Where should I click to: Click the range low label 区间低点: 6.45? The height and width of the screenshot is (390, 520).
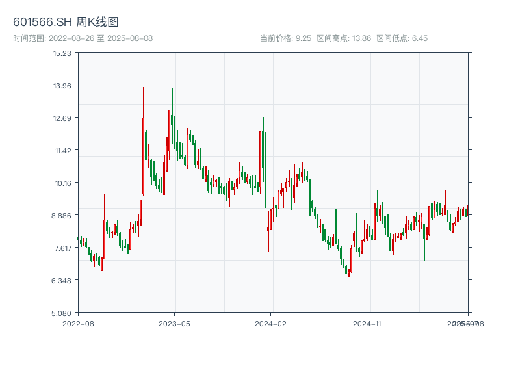[x=402, y=38]
